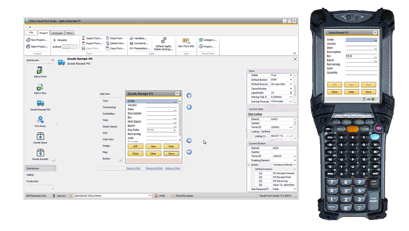Click the Clear Lookup link
Screen dimensions: 409x231
pyautogui.click(x=255, y=114)
